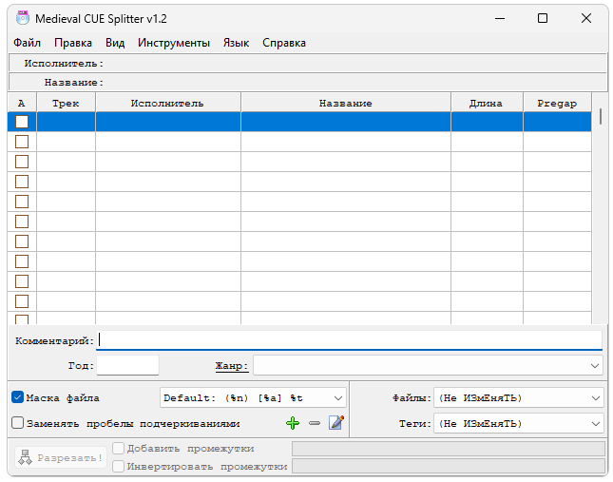The image size is (613, 482).
Task: Click the Длина column header
Action: pos(487,104)
